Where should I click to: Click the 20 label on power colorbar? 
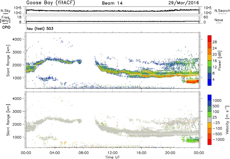pos(214,55)
